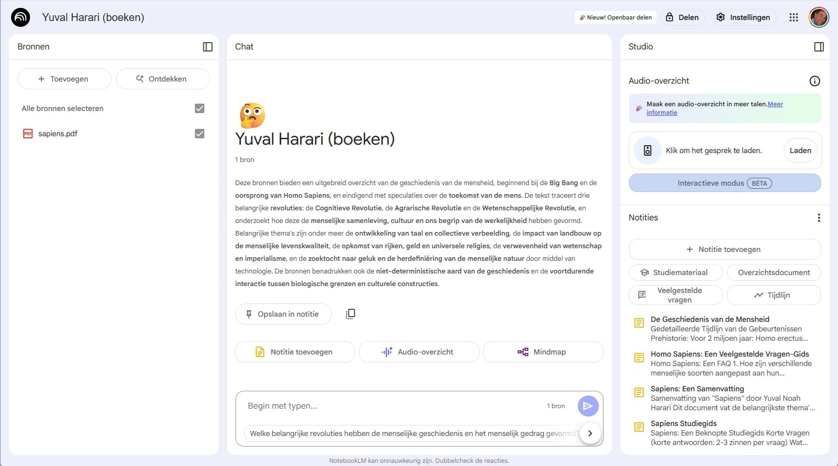Generate Veelgestelde vragen
The width and height of the screenshot is (838, 466).
pyautogui.click(x=676, y=295)
